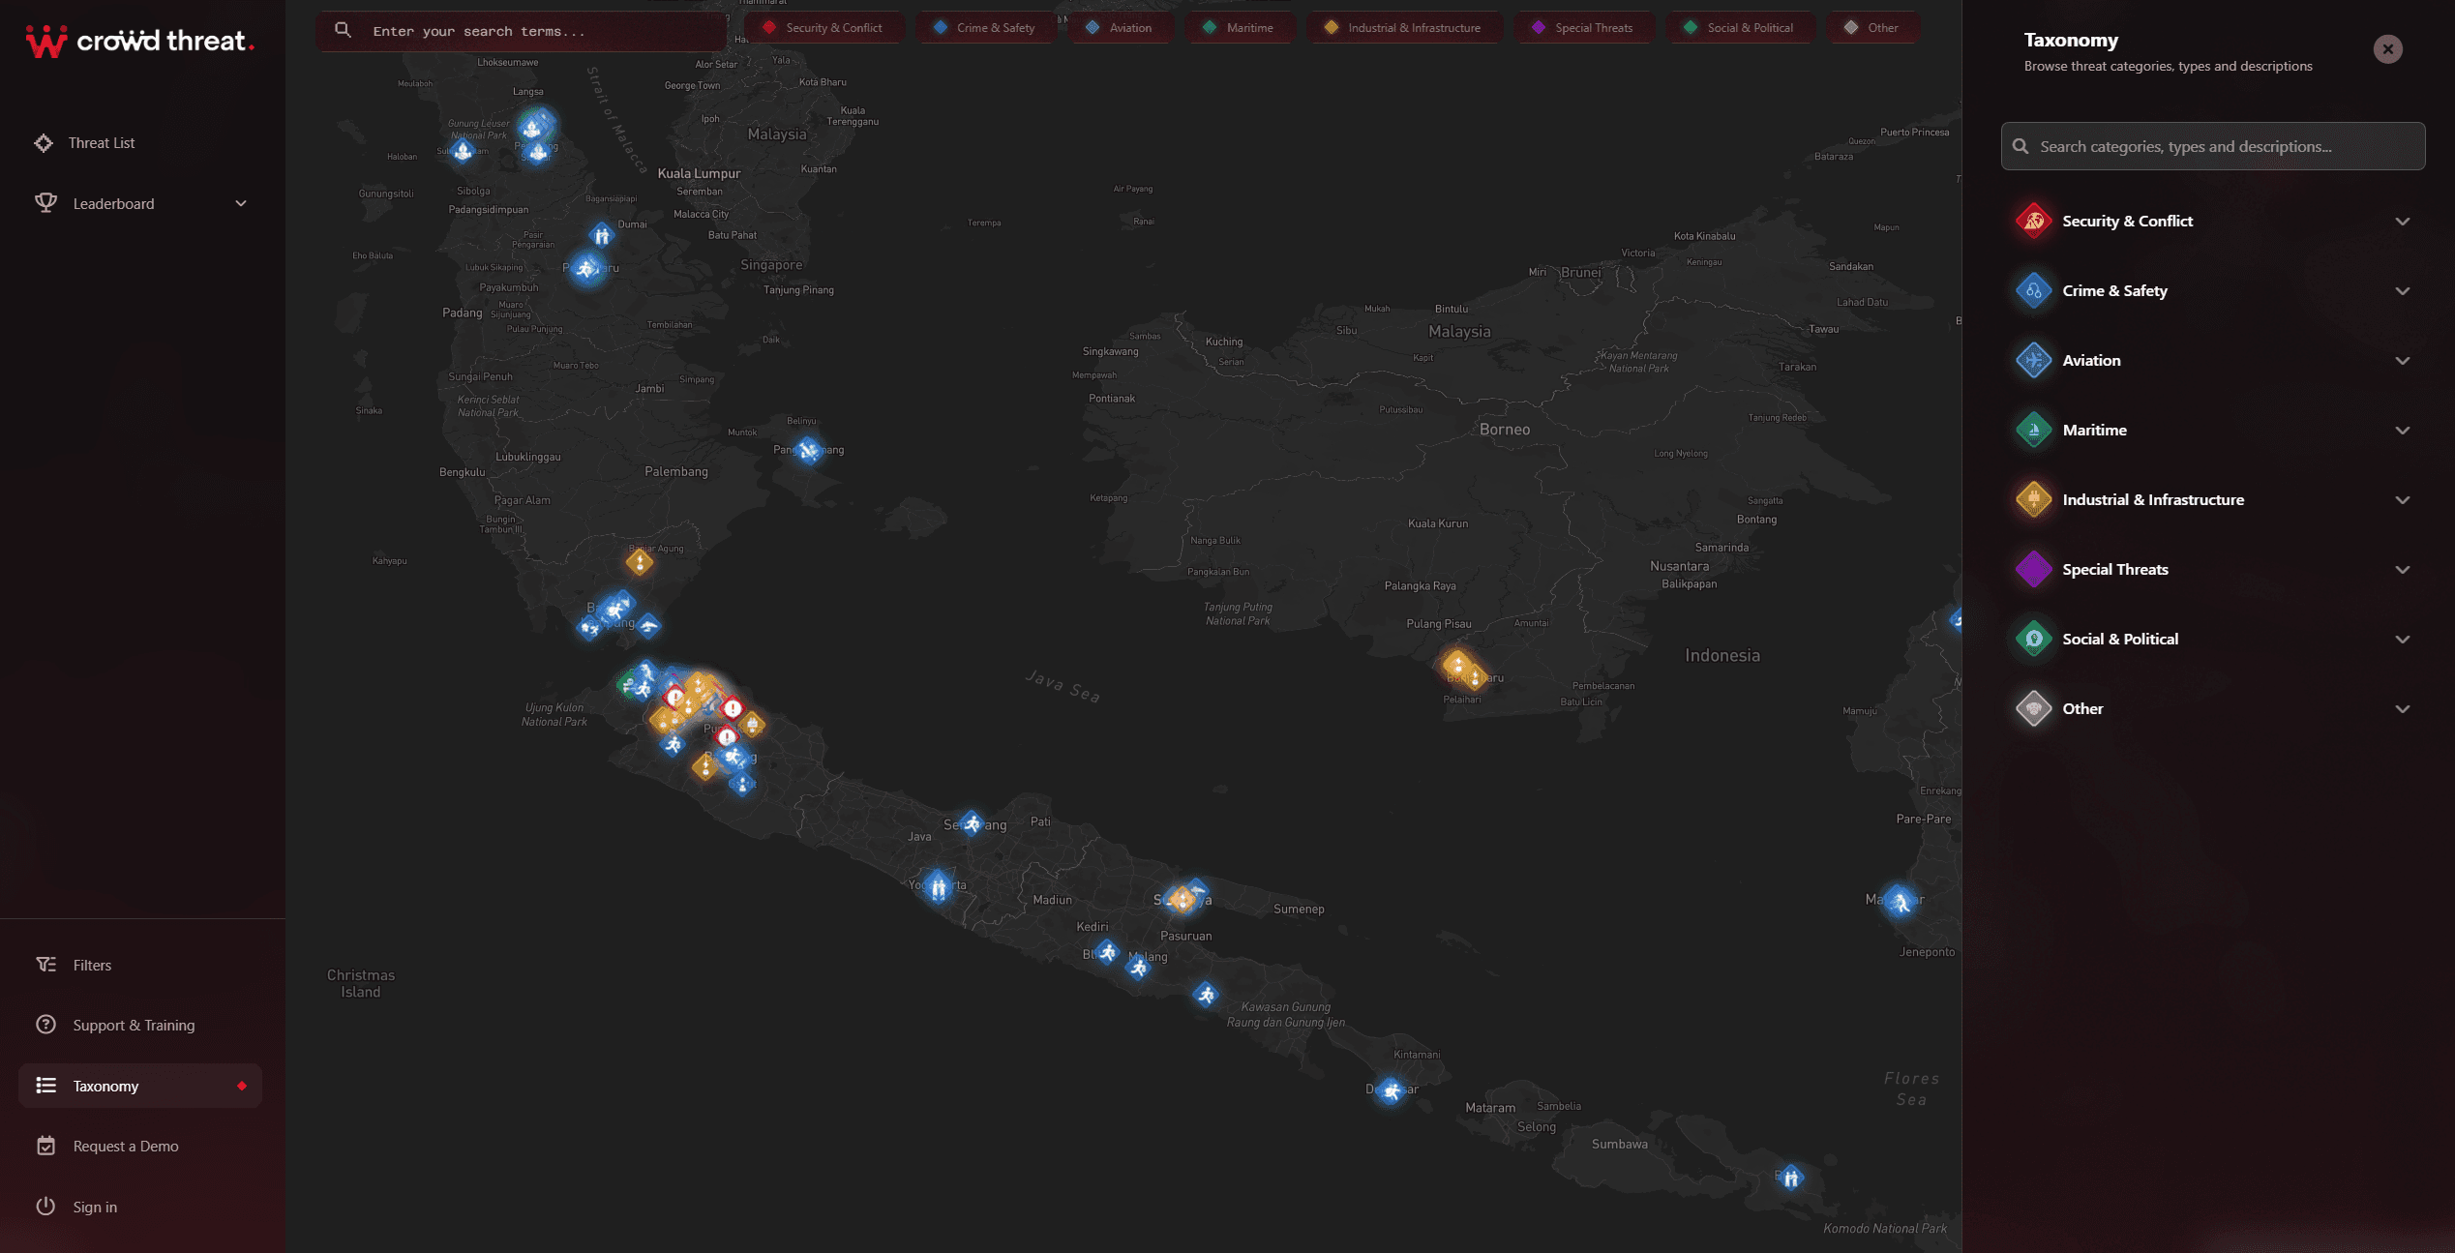Click Special Threats purple diamond icon
This screenshot has height=1253, width=2455.
pyautogui.click(x=2034, y=570)
